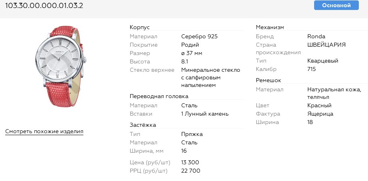Click the "Корпус" section heading

140,27
